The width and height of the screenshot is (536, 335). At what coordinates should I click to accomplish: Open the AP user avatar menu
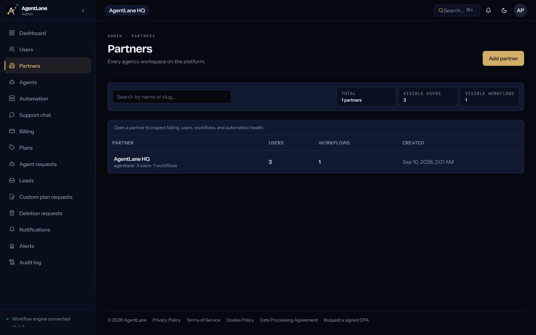[x=520, y=10]
